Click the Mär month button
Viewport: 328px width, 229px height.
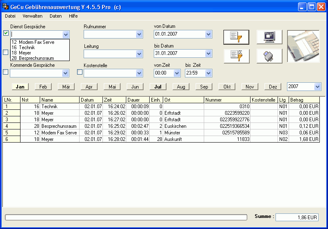66,87
